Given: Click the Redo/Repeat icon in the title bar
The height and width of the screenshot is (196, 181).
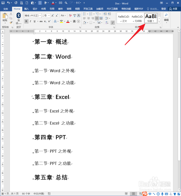Looking at the screenshot, I should pyautogui.click(x=16, y=3).
